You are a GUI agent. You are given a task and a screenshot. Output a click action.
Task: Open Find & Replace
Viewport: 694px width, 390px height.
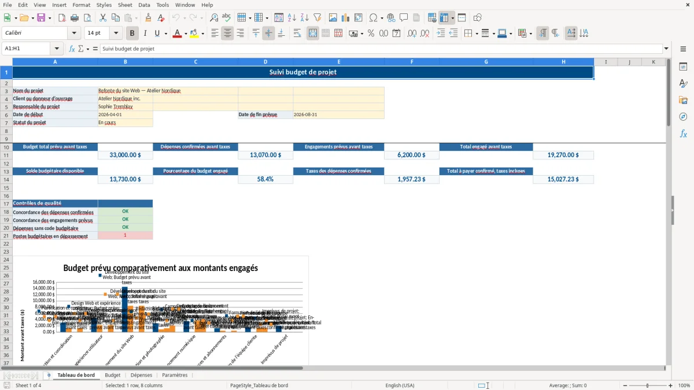[214, 18]
